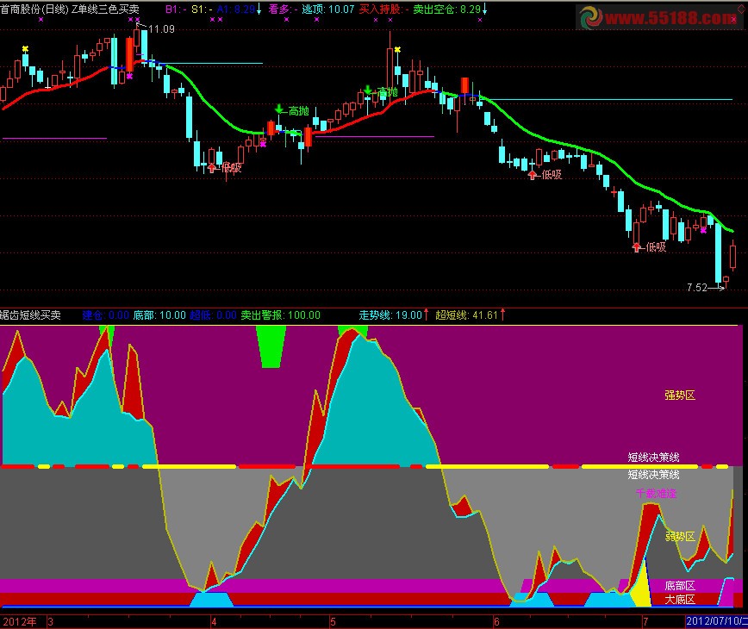Click the month 7 marker on the time axis
748x629 pixels.
tap(645, 622)
